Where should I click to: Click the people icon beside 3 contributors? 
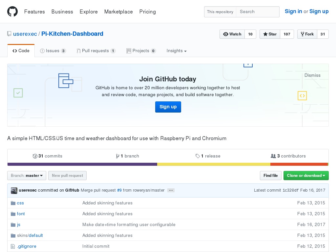coord(273,156)
